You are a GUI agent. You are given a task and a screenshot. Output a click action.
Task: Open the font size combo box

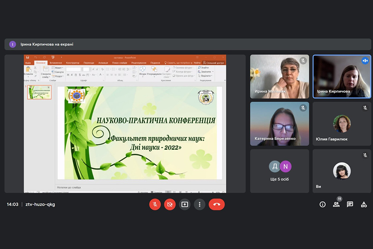click(x=87, y=69)
